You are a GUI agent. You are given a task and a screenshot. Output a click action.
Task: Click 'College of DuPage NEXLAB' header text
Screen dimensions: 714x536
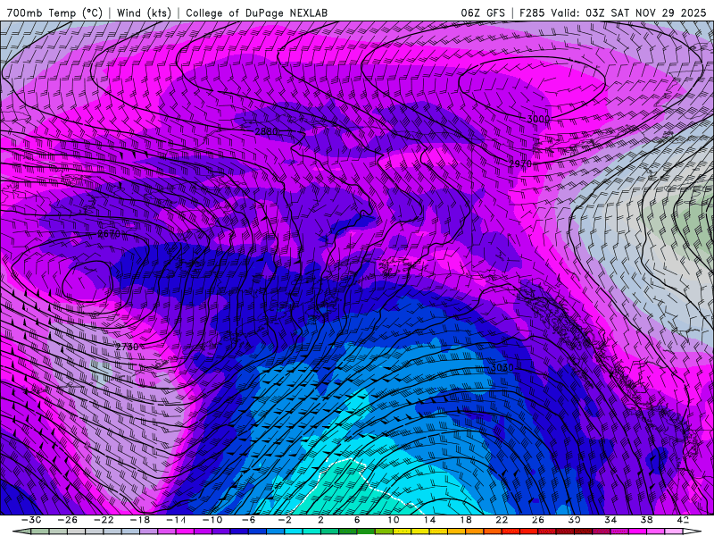(x=256, y=13)
